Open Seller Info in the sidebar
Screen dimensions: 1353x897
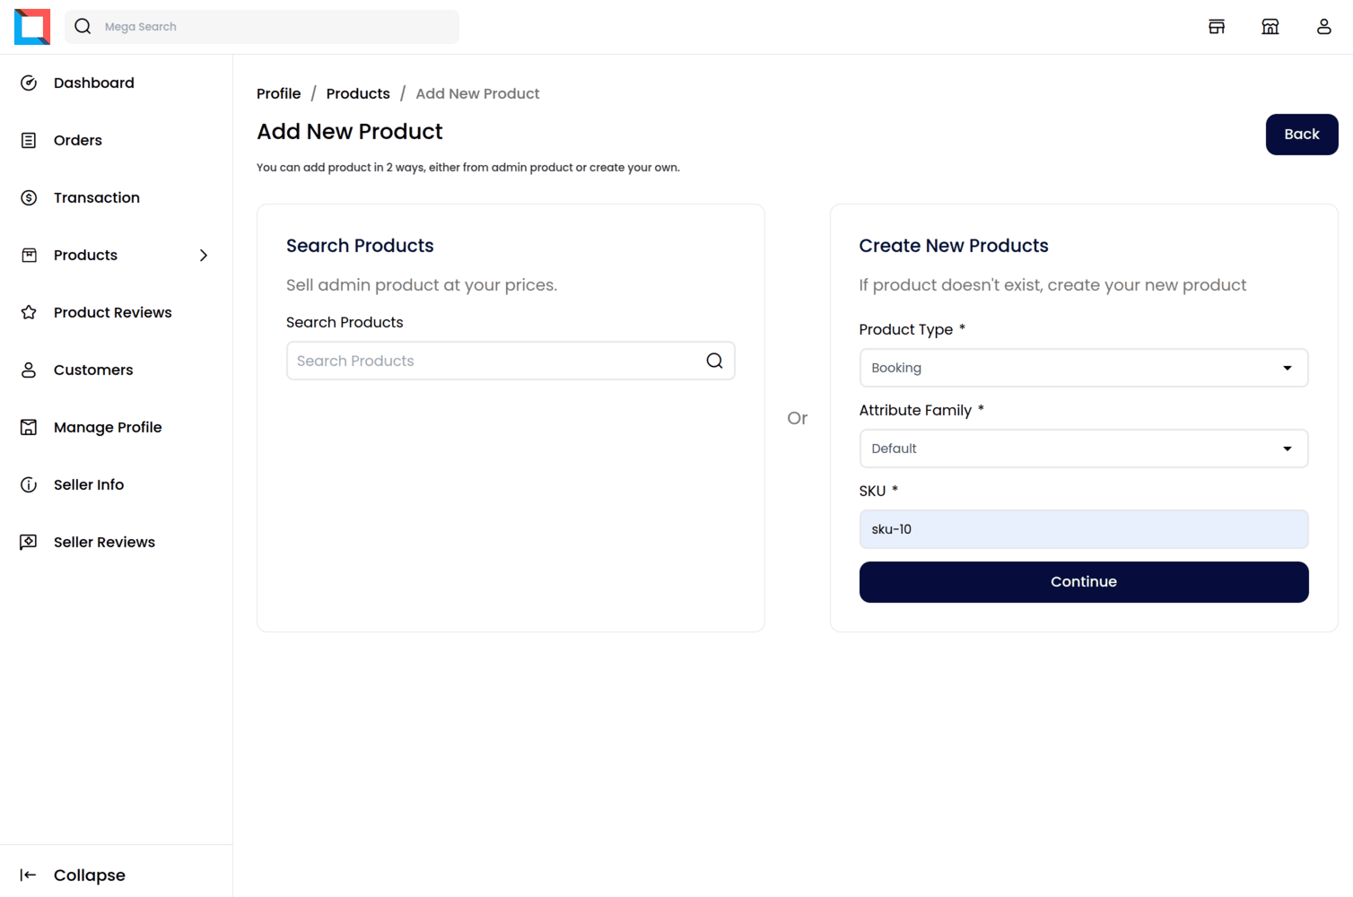tap(89, 484)
